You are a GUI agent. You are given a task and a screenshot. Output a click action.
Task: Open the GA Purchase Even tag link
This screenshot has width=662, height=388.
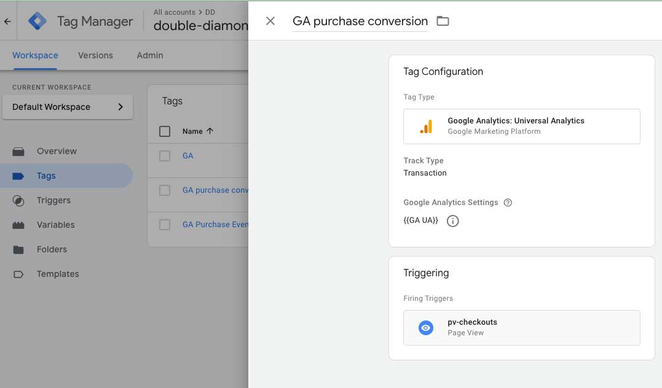215,225
